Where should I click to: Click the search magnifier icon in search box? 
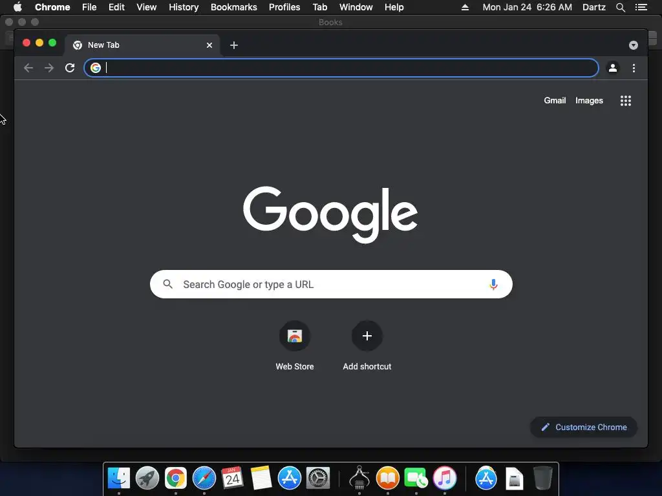(x=167, y=284)
